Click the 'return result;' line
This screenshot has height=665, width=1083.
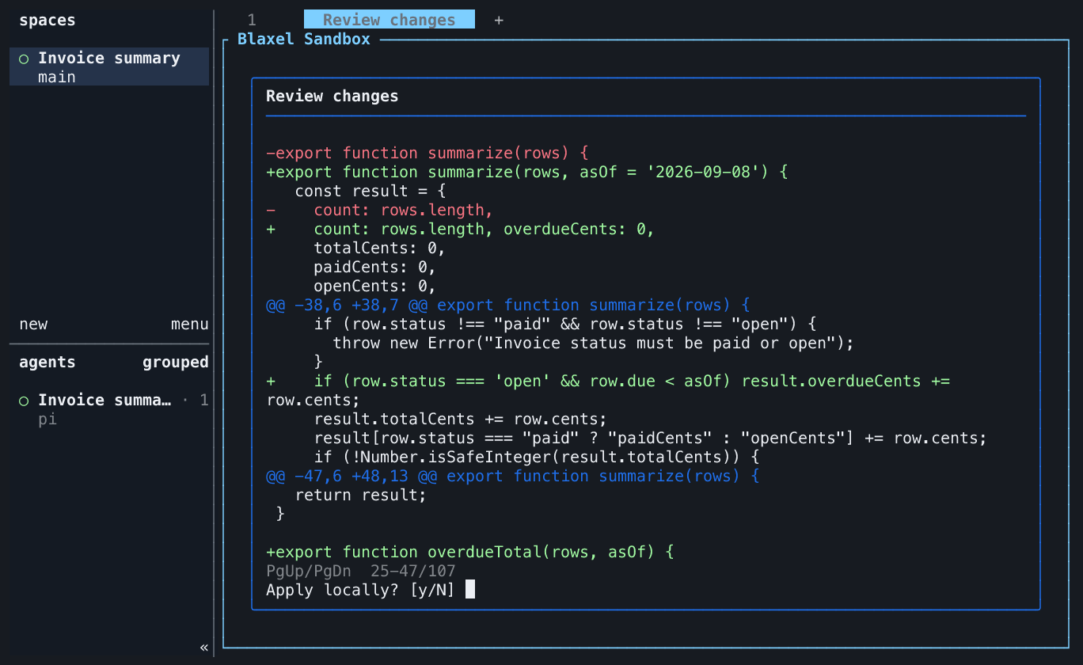pyautogui.click(x=361, y=496)
